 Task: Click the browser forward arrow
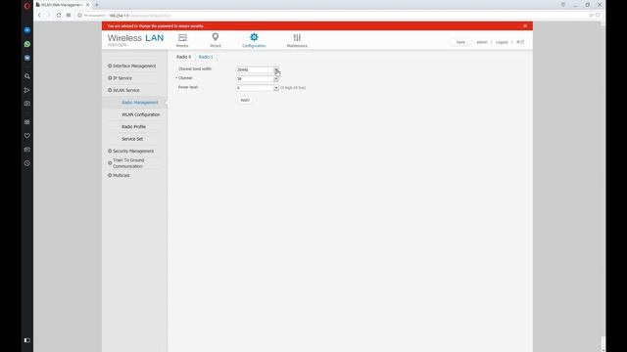point(48,16)
